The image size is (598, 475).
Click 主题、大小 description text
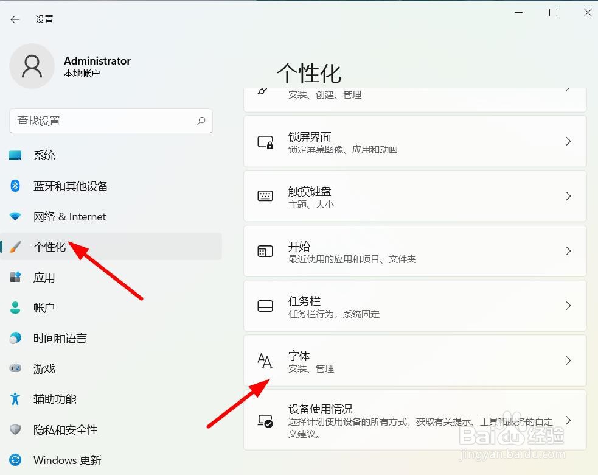coord(311,205)
